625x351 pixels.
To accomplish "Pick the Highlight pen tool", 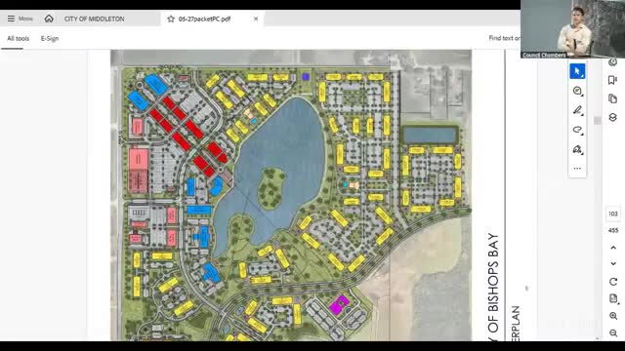I will 577,110.
